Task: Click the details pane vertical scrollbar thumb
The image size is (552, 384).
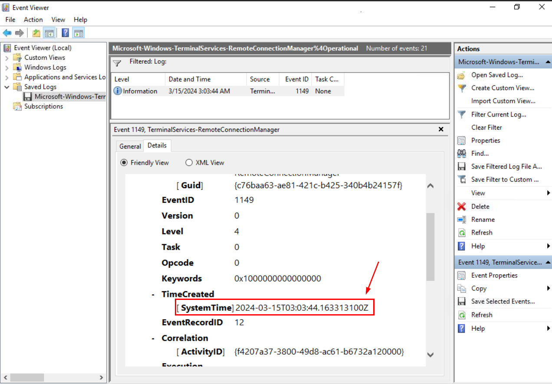Action: coord(430,247)
